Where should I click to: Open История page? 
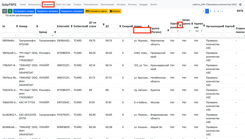click(121, 5)
